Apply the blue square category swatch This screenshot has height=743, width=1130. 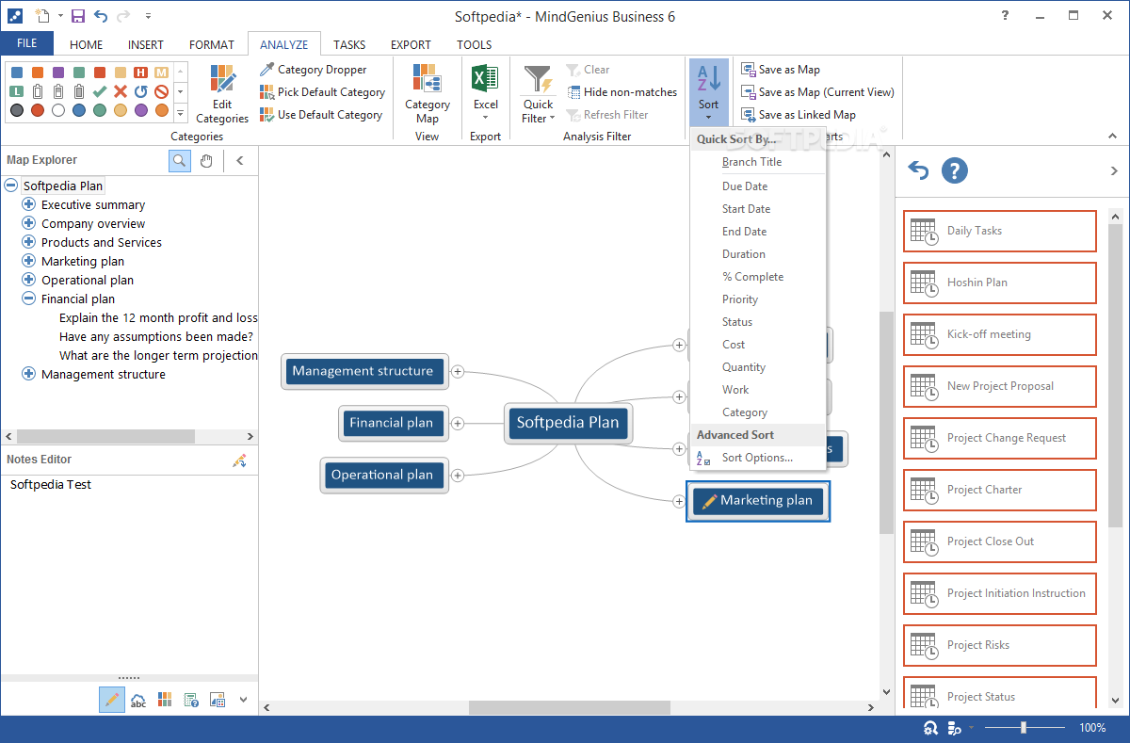(16, 73)
